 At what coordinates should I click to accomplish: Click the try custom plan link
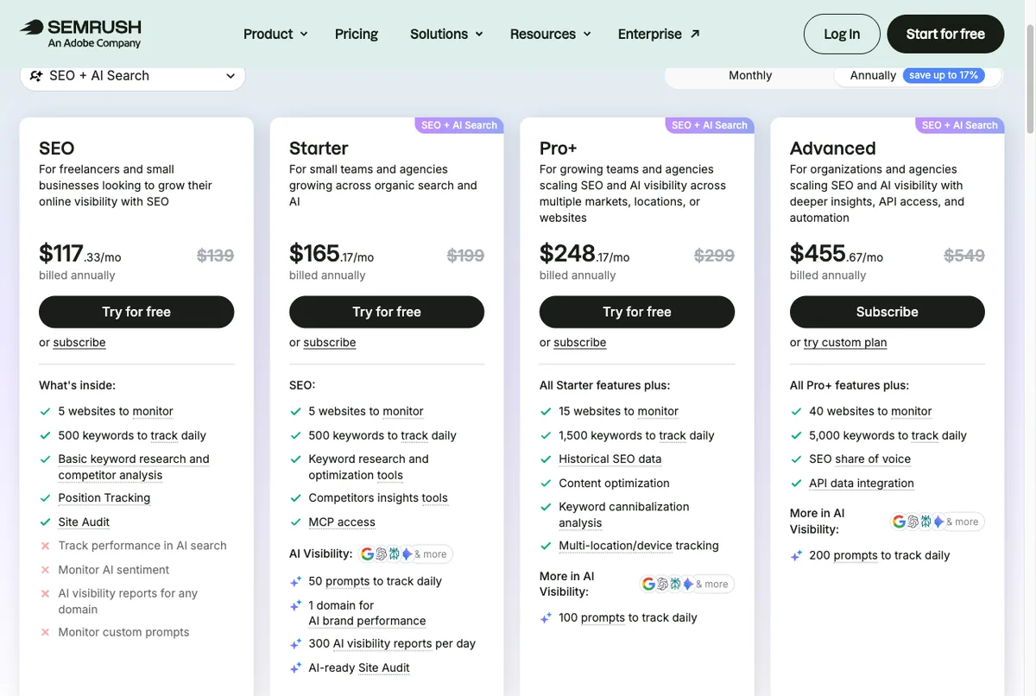845,343
